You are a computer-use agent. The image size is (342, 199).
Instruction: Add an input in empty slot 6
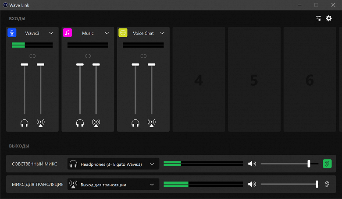310,80
